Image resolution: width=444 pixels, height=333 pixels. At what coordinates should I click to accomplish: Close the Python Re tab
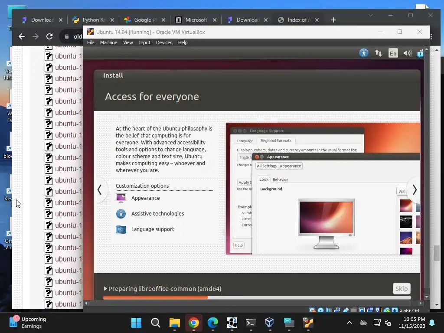(x=112, y=20)
